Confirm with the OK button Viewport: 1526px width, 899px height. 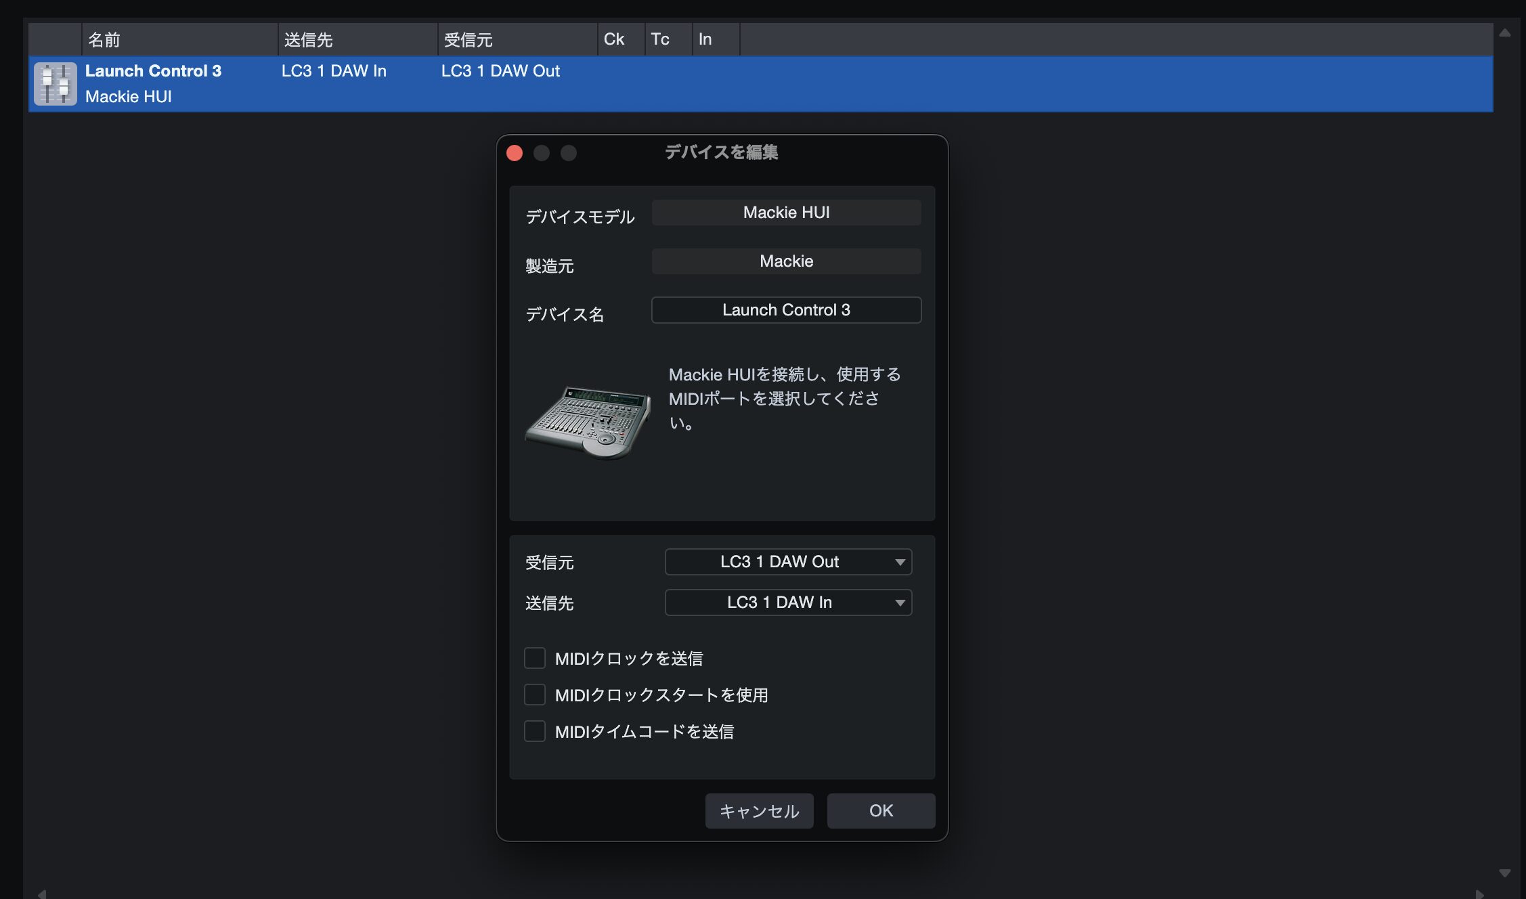click(x=881, y=811)
